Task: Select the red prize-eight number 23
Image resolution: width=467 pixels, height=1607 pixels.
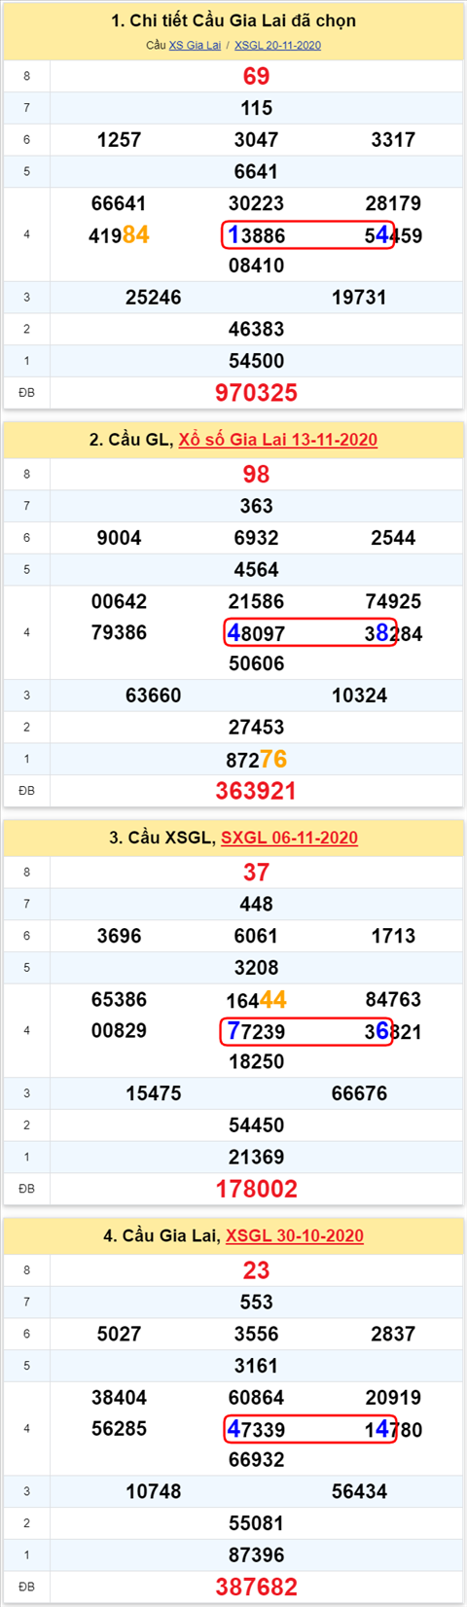Action: click(256, 1269)
